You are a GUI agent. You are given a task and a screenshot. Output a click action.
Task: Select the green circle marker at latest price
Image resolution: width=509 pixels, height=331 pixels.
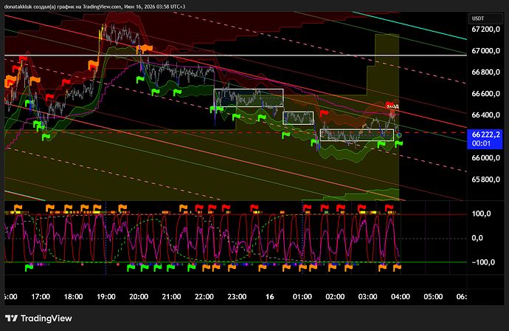point(399,135)
